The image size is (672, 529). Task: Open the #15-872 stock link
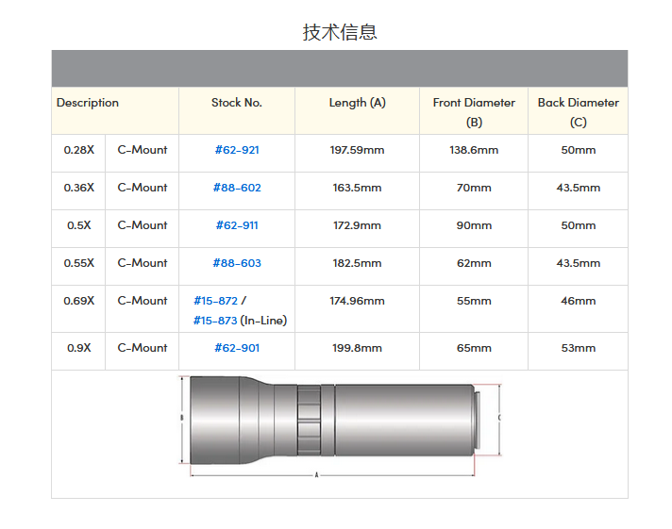pyautogui.click(x=215, y=301)
